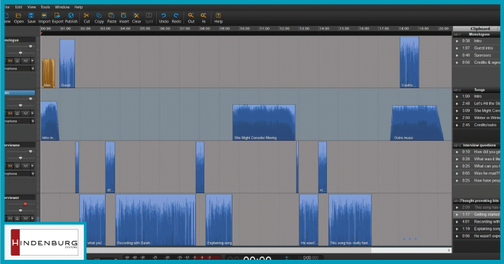Screen dimensions: 504x264
Task: Open the Interviewee track microphone input dropdown
Action: [x=32, y=174]
